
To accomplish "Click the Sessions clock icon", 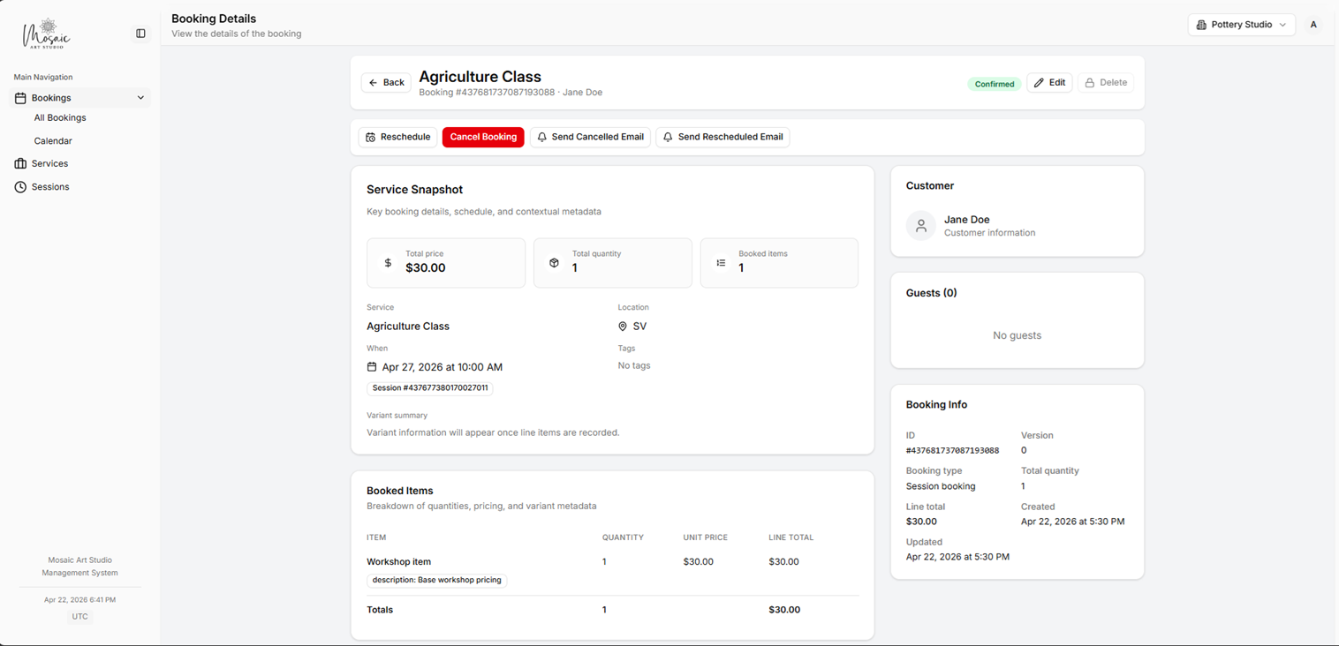I will tap(20, 187).
